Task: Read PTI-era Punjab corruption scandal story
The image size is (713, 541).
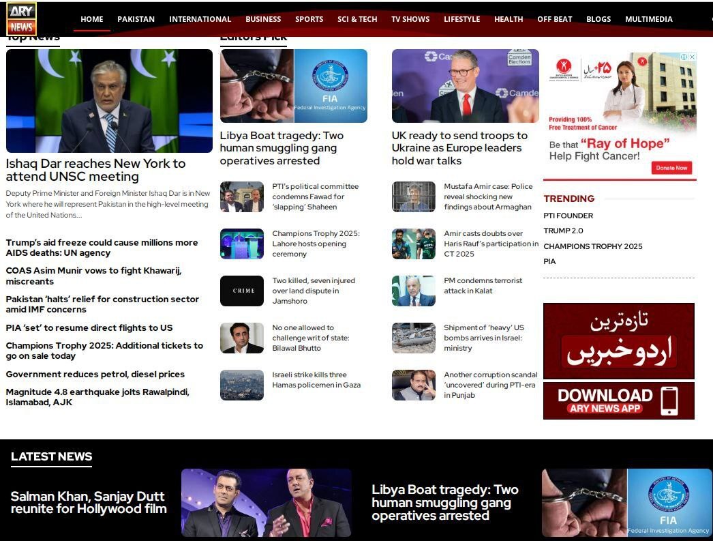Action: pyautogui.click(x=491, y=385)
